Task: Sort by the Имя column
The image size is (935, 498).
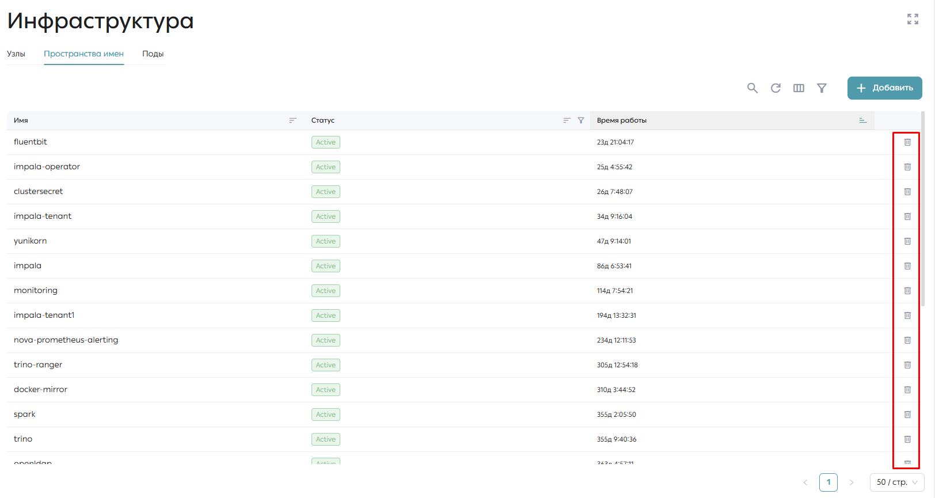Action: 292,120
